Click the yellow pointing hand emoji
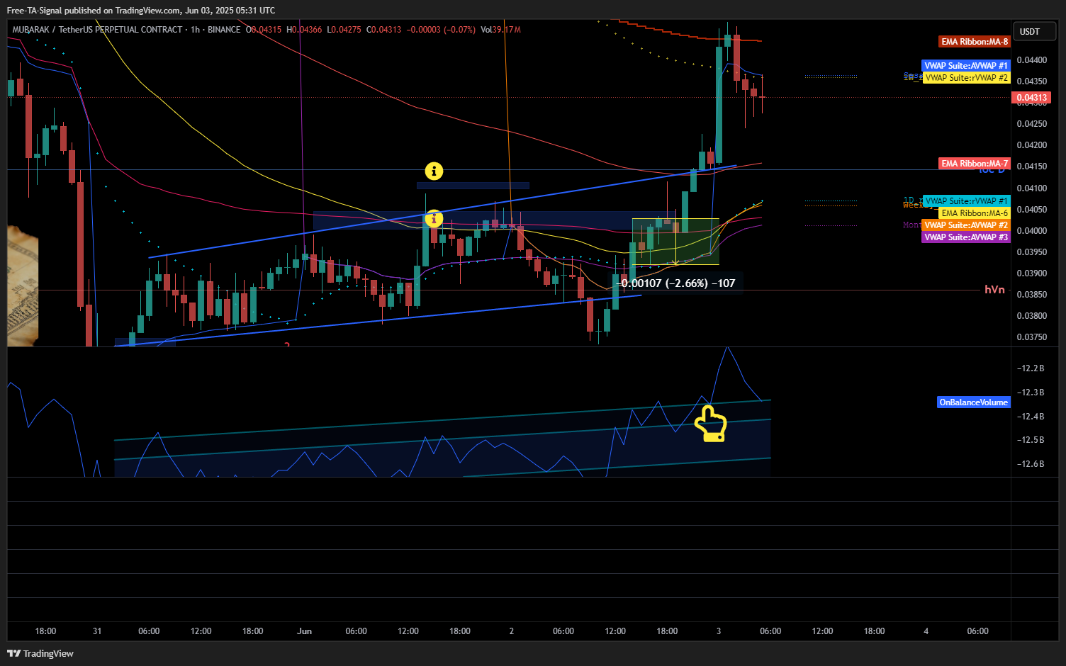The image size is (1066, 666). pos(710,424)
